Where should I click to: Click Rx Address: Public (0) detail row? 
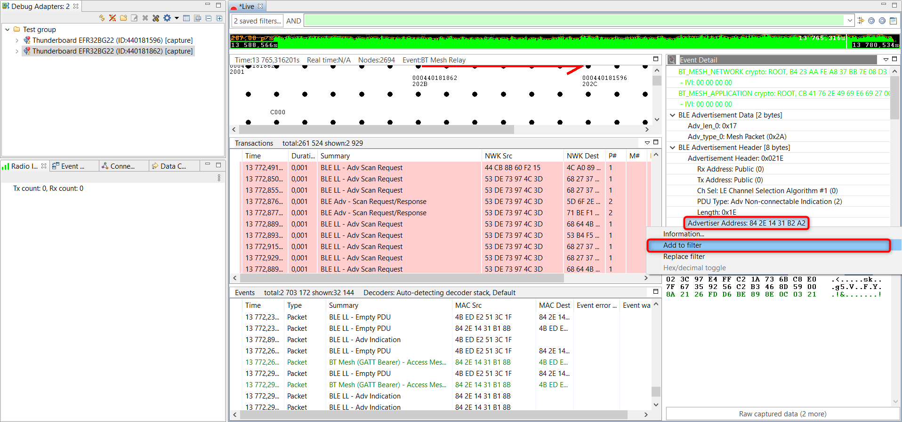730,169
